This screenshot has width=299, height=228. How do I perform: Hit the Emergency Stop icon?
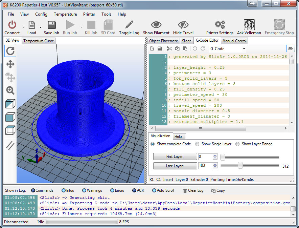tap(279, 25)
